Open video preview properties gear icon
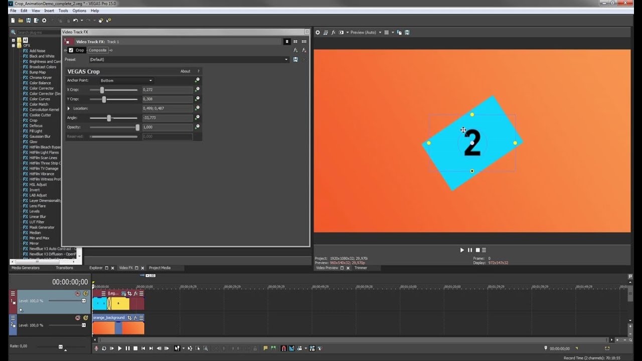642x361 pixels. pyautogui.click(x=317, y=32)
